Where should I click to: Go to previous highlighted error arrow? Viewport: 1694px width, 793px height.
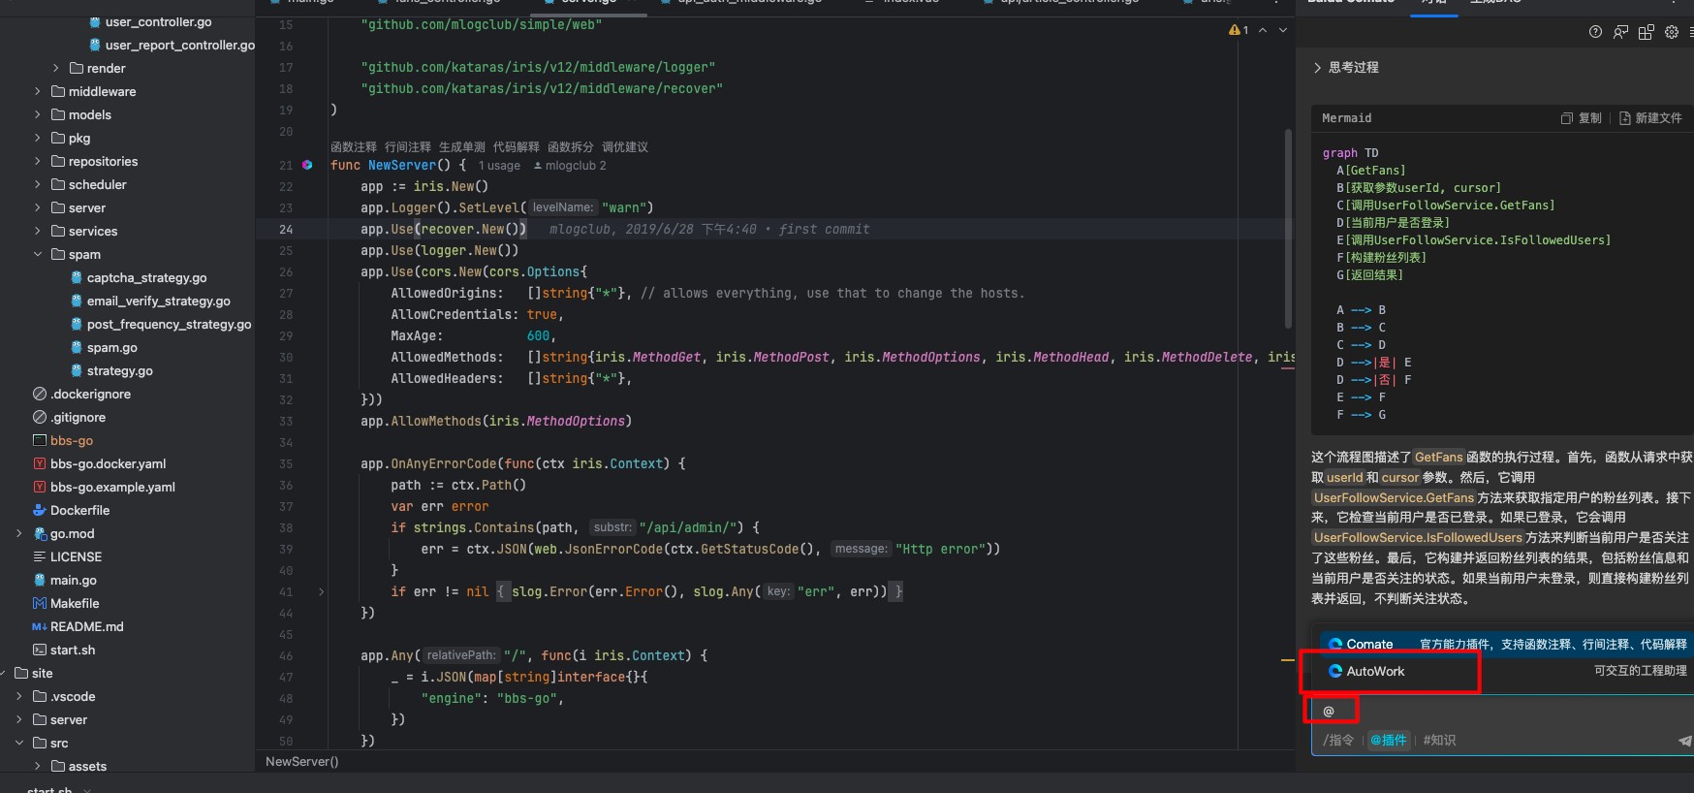coord(1263,30)
